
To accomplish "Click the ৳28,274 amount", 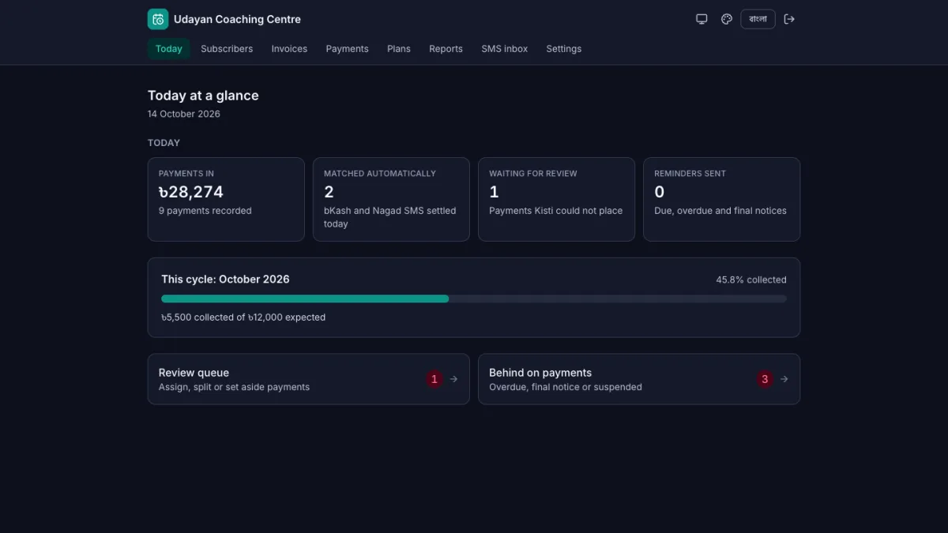I will [x=191, y=192].
